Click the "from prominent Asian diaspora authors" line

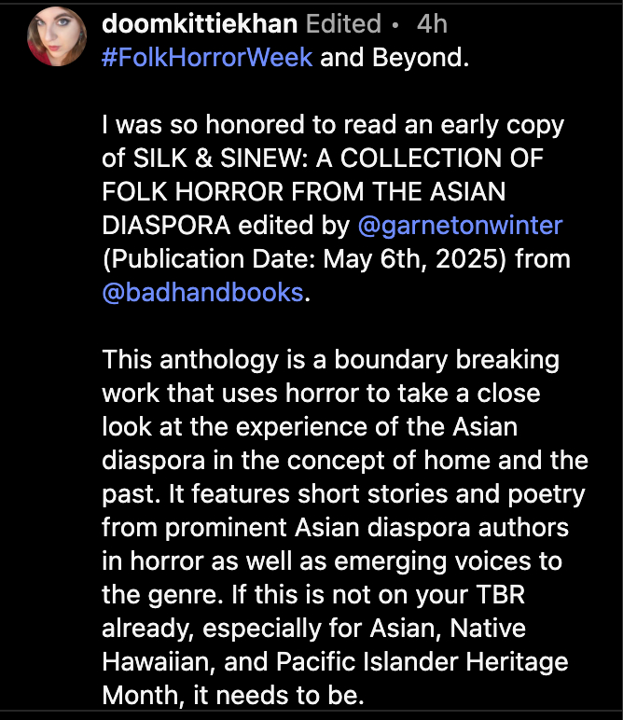tap(335, 527)
